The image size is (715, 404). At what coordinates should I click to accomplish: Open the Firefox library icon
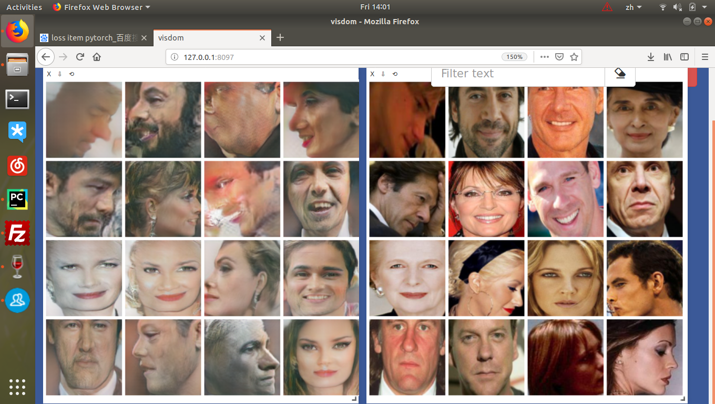(x=667, y=57)
